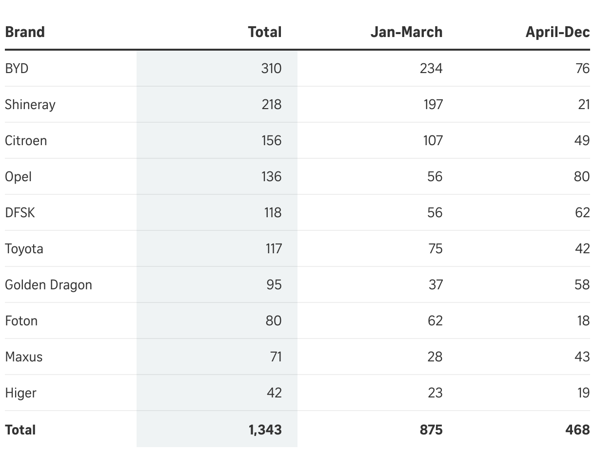Click the grand total value 1,343

(x=265, y=430)
